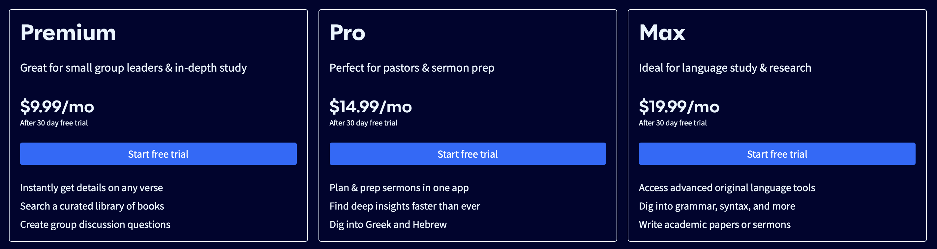The height and width of the screenshot is (249, 937).
Task: Click the Max plan heading
Action: pyautogui.click(x=662, y=33)
